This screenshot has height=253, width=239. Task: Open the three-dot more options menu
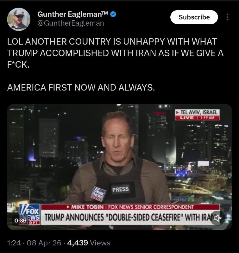(227, 17)
